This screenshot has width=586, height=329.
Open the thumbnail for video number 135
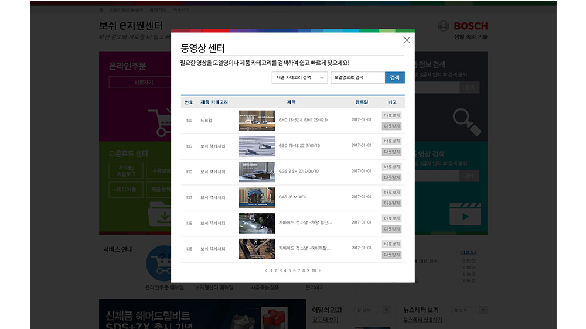257,249
